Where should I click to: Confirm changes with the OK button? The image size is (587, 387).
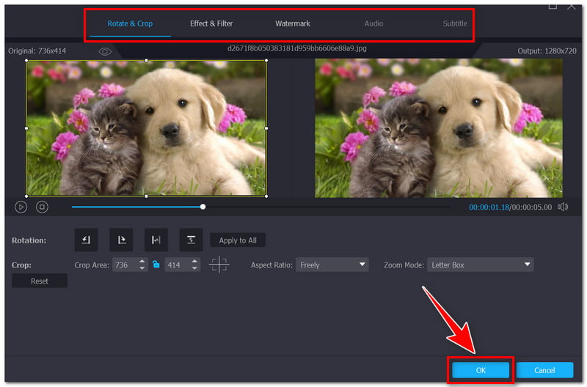[481, 370]
